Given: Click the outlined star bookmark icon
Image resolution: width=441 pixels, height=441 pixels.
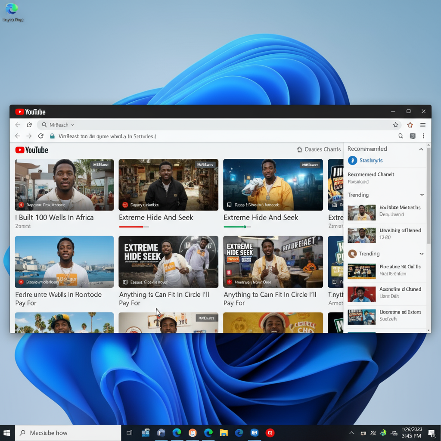Looking at the screenshot, I should [x=395, y=125].
